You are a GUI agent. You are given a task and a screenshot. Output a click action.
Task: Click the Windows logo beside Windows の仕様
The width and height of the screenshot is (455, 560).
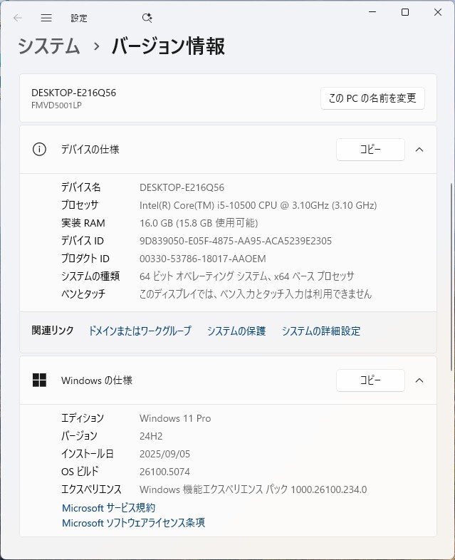point(39,380)
